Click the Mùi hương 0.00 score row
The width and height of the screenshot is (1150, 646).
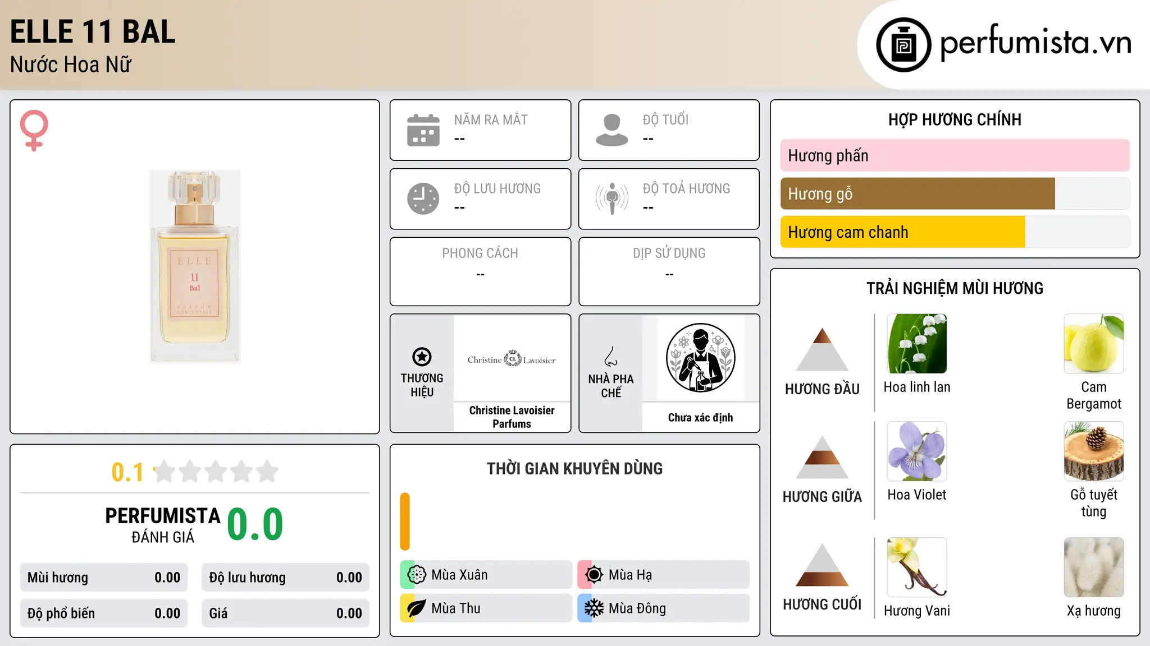[x=104, y=578]
